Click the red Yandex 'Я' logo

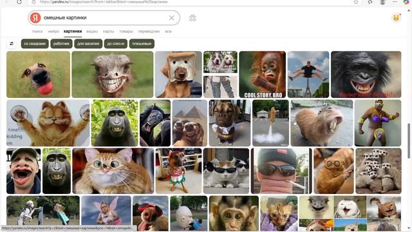35,17
